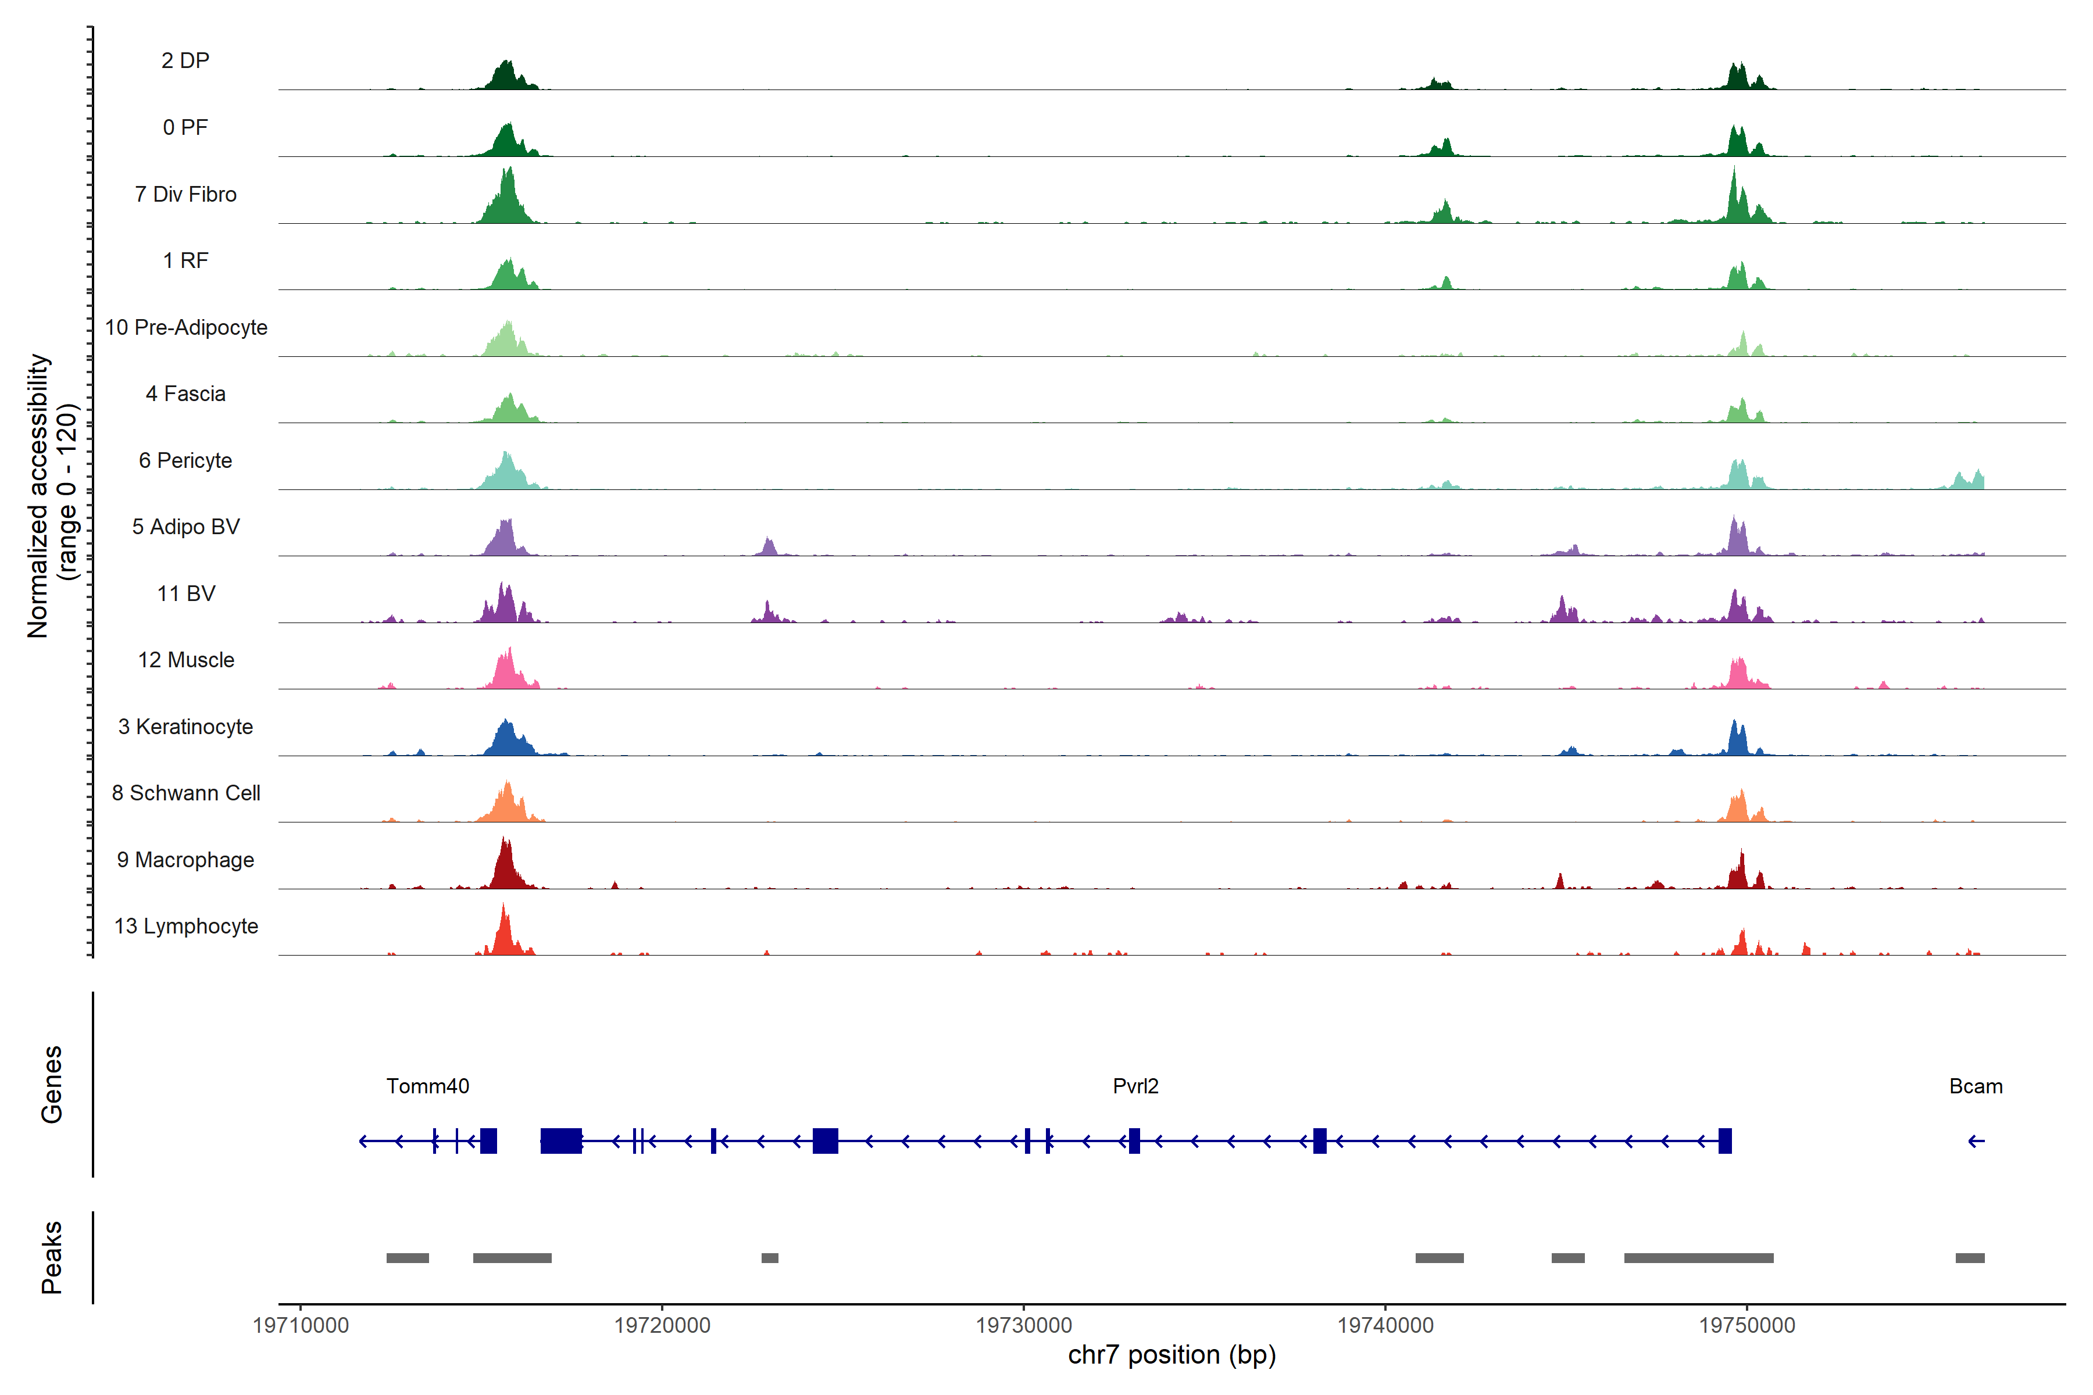The image size is (2093, 1395).
Task: Click the leftmost gray peak bar
Action: click(408, 1258)
